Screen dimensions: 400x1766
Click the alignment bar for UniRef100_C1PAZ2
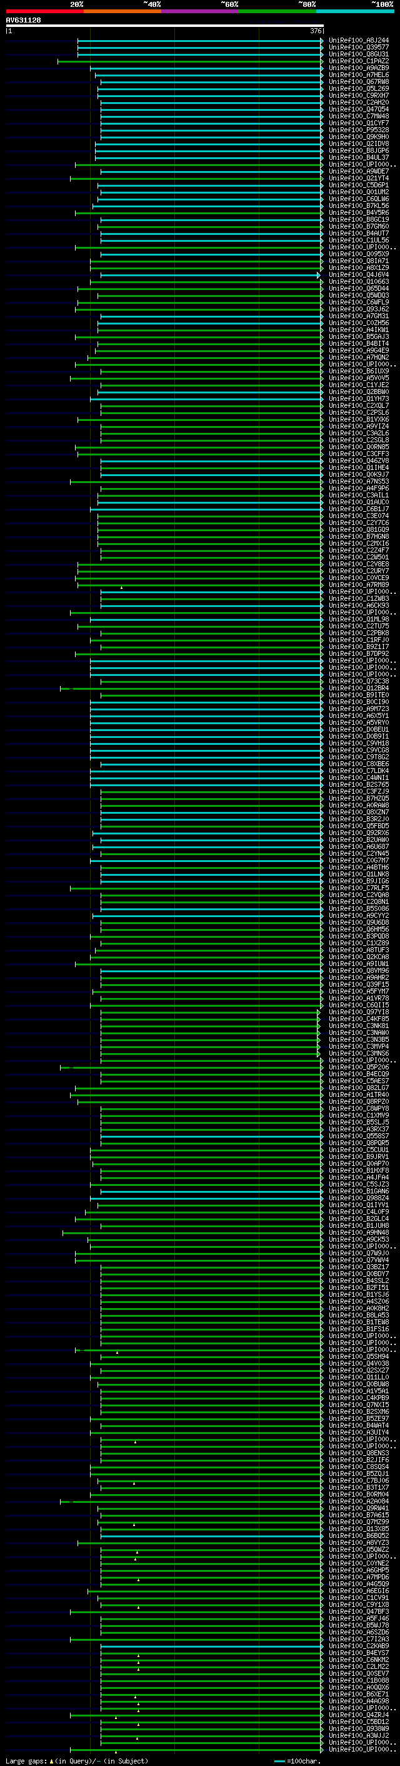coord(191,61)
